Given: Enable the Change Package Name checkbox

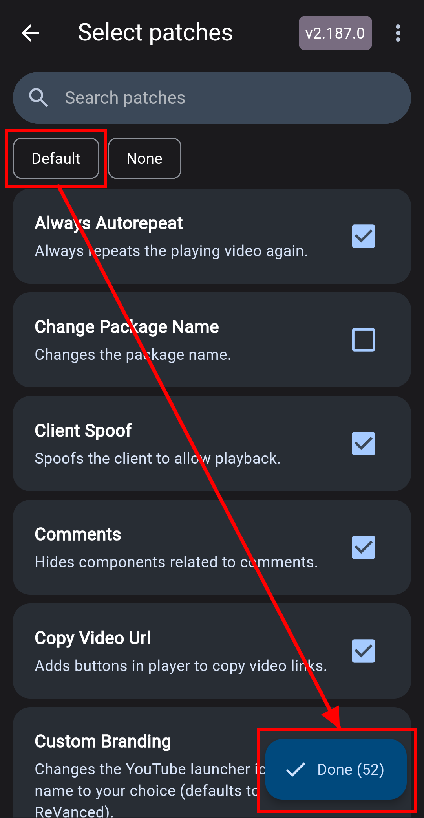Looking at the screenshot, I should point(364,340).
